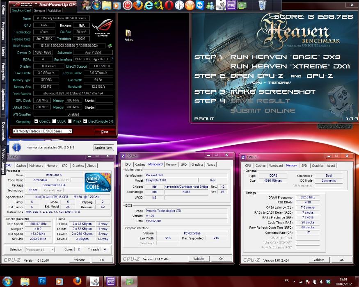Click Make Screenshot in Heaven benchmark

[273, 92]
